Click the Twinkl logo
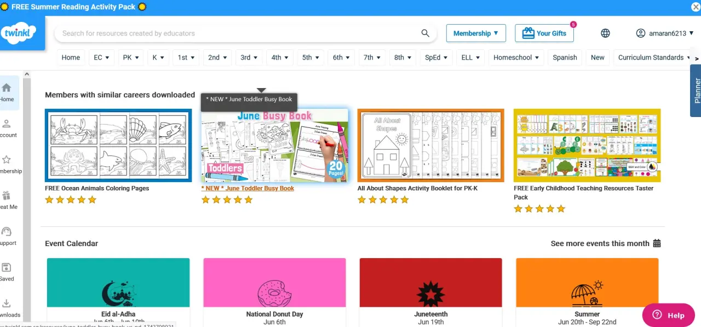The height and width of the screenshot is (327, 701). click(19, 33)
